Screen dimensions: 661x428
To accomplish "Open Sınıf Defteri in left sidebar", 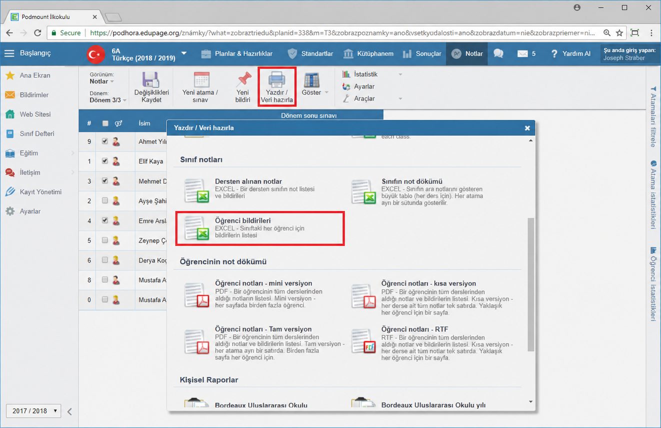I will (37, 133).
